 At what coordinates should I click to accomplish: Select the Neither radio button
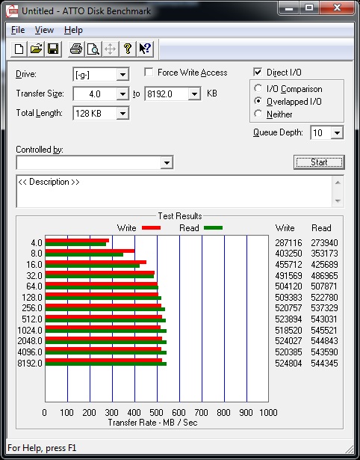tap(258, 114)
